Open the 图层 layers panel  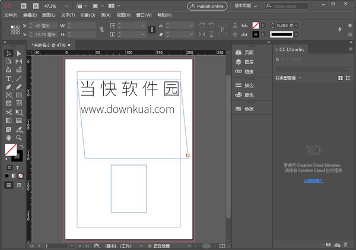244,62
